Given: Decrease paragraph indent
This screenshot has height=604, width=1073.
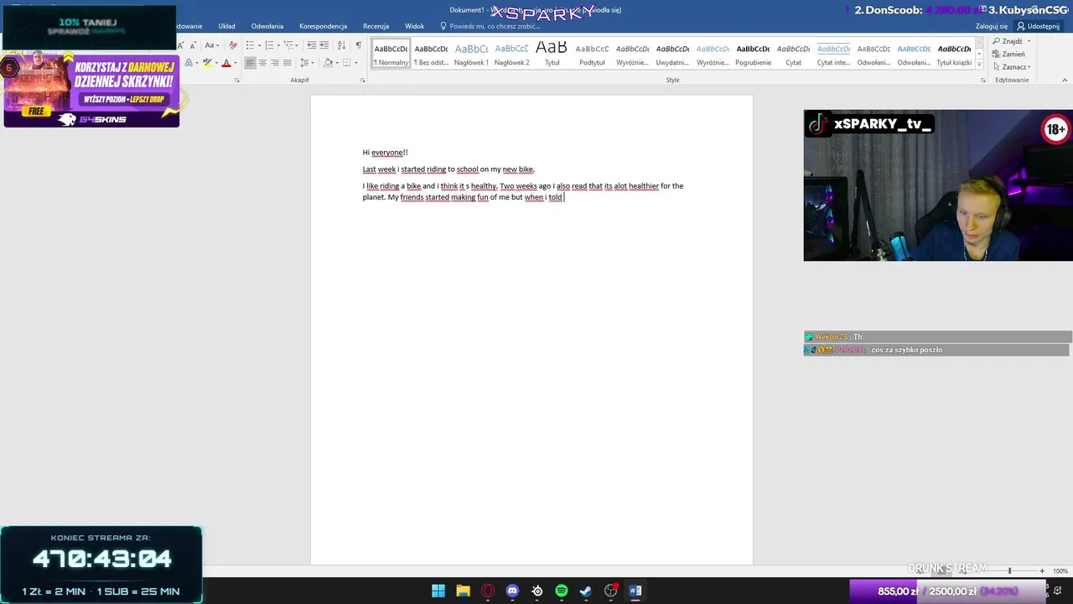Looking at the screenshot, I should (x=312, y=45).
